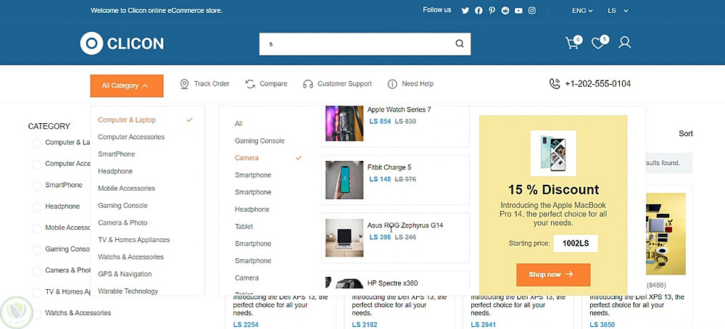The image size is (725, 329).
Task: Open the Customer Support link
Action: click(344, 83)
